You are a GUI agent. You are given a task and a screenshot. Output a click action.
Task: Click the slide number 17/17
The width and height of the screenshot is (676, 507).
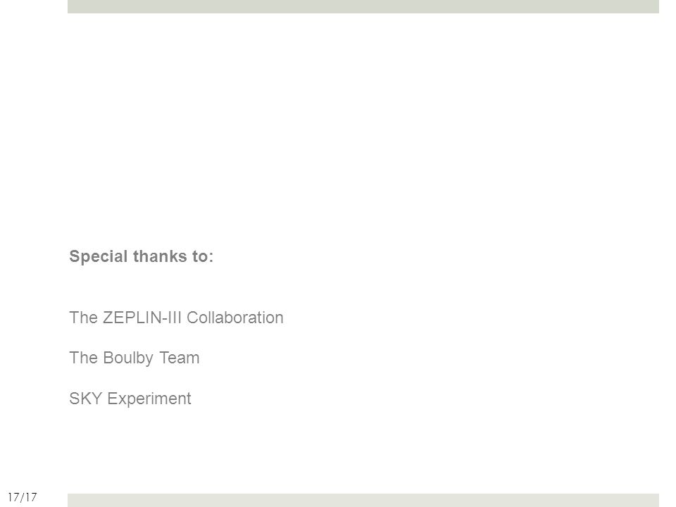23,497
